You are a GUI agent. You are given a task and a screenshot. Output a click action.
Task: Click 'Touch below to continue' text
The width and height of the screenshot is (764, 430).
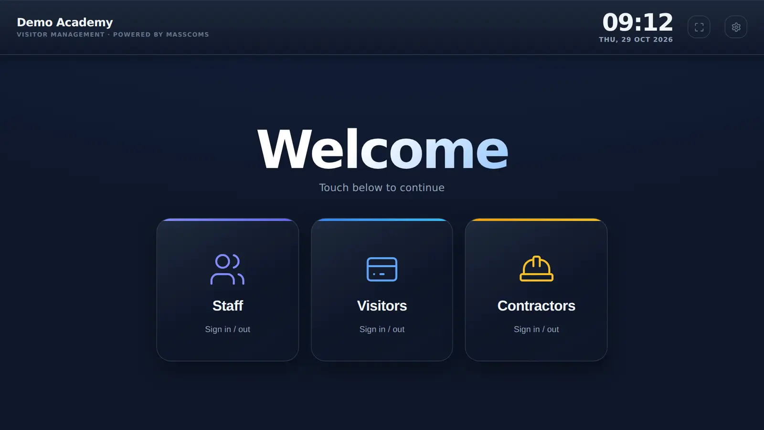pyautogui.click(x=382, y=188)
